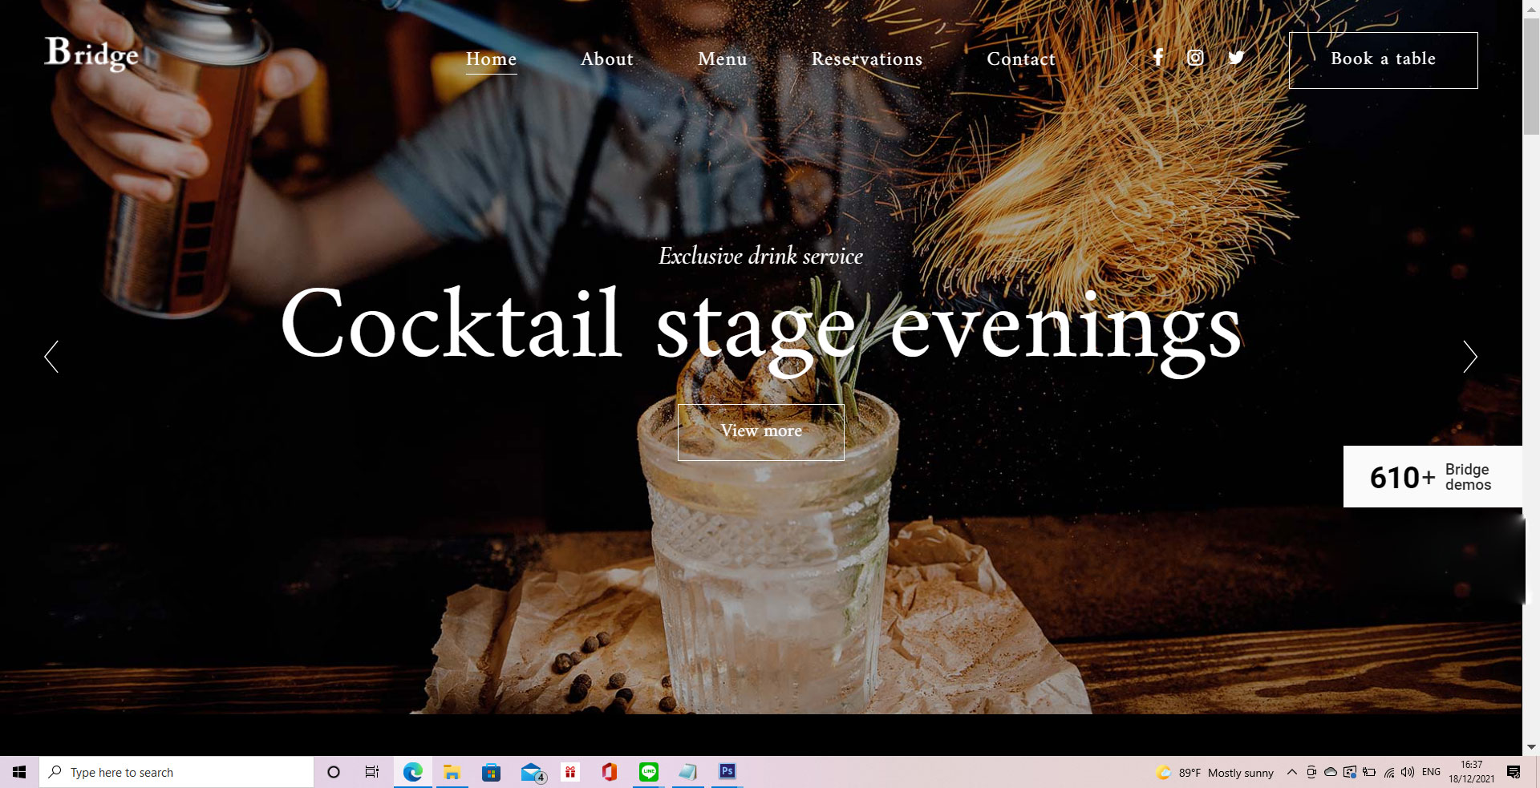Focus the taskbar search box
The height and width of the screenshot is (788, 1540).
pos(176,772)
